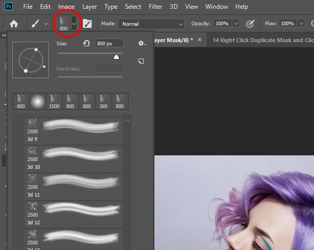
Task: Open the 3D menu
Action: [x=173, y=7]
